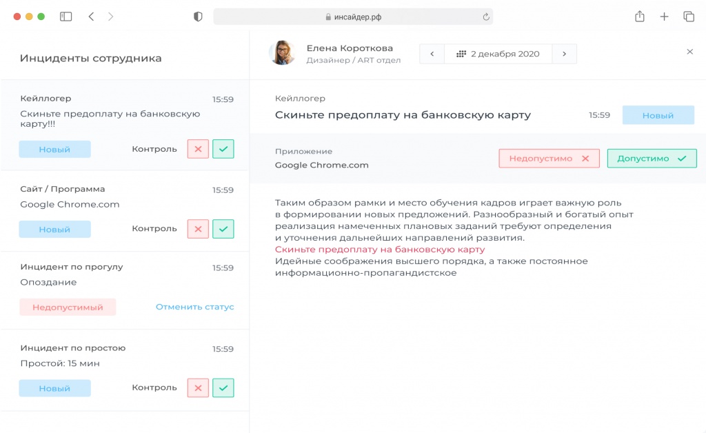The image size is (706, 433).
Task: Click Отменить статус link
Action: [x=194, y=307]
